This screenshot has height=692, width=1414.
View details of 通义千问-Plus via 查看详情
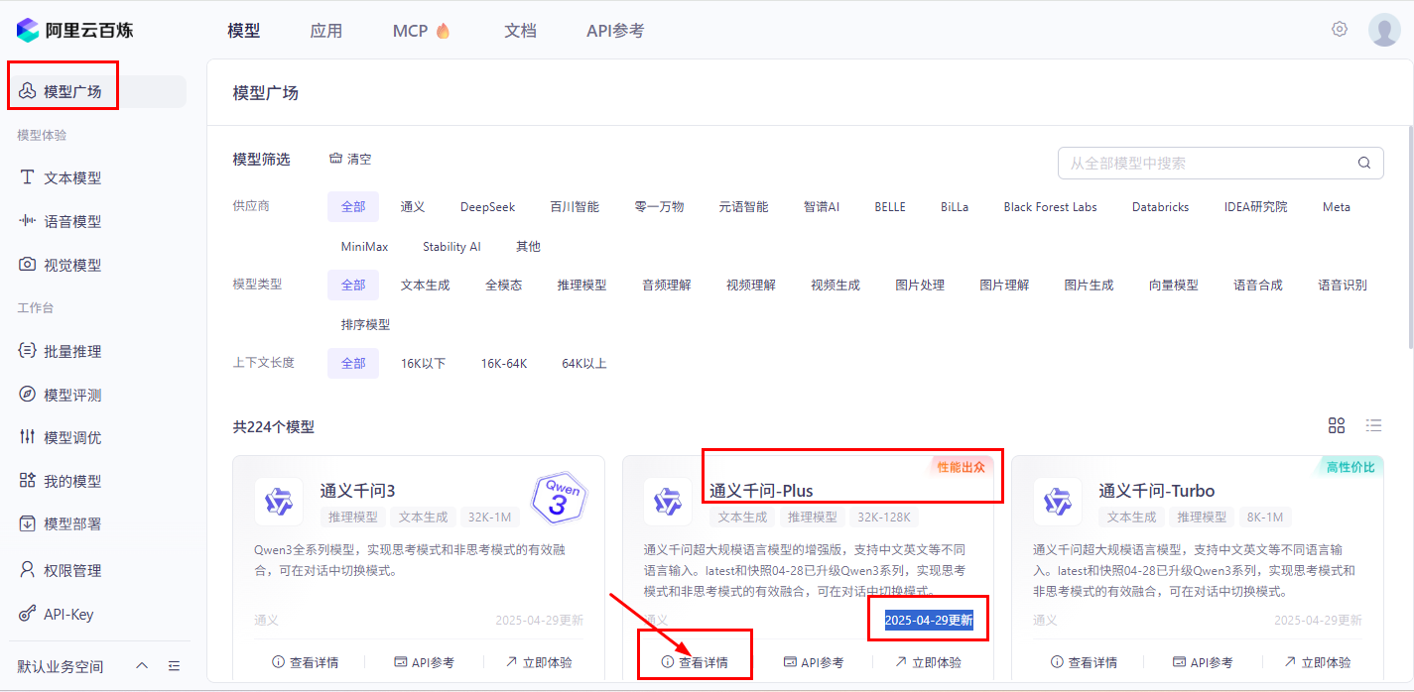[x=695, y=662]
